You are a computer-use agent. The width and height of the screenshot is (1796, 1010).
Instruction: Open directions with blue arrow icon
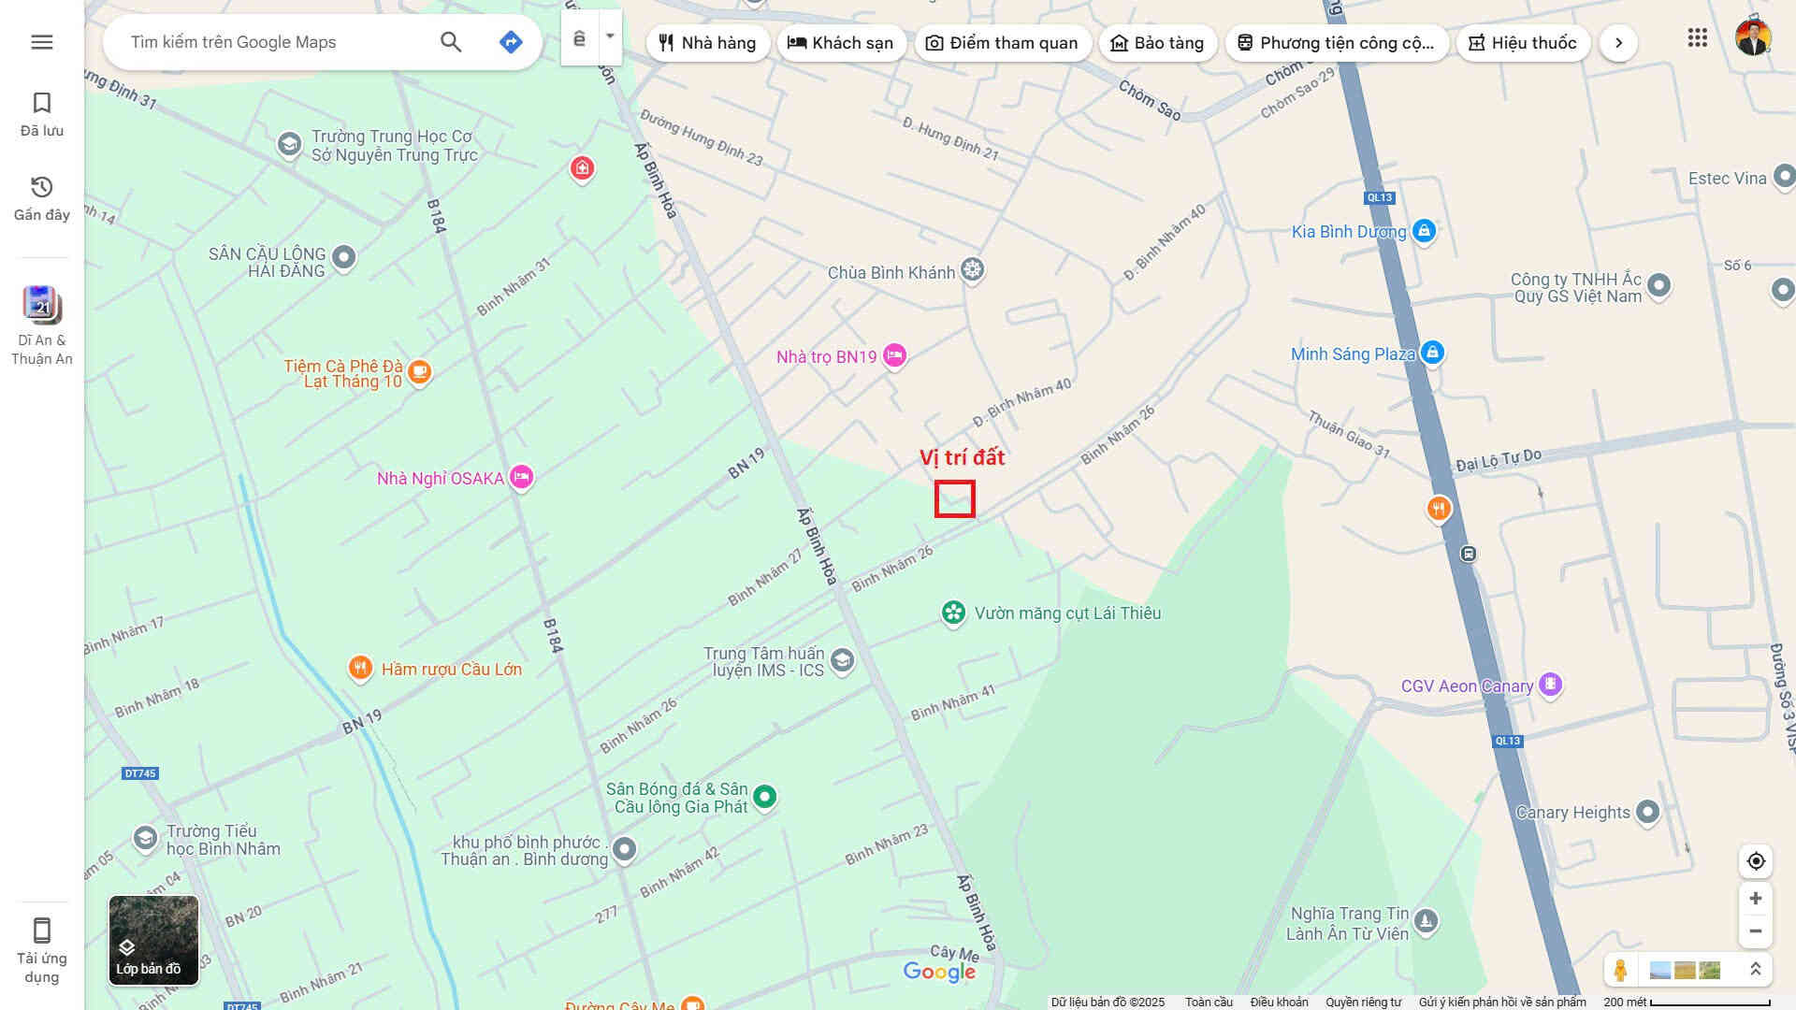[511, 42]
